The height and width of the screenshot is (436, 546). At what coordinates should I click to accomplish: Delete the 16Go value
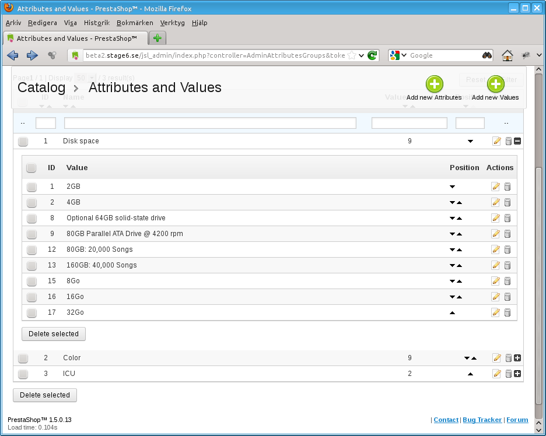508,297
